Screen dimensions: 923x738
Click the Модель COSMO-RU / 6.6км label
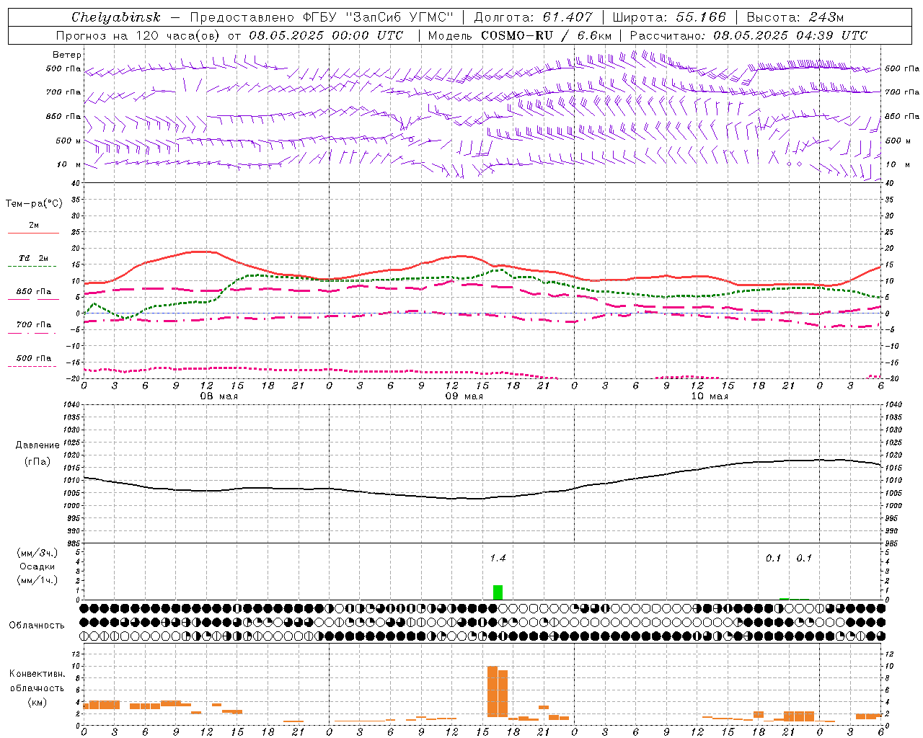click(519, 35)
